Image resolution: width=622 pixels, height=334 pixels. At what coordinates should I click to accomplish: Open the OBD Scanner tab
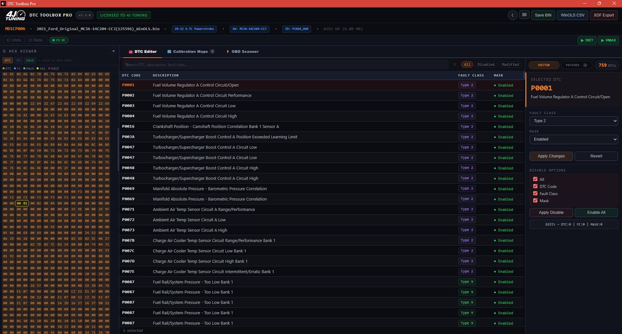pos(243,52)
